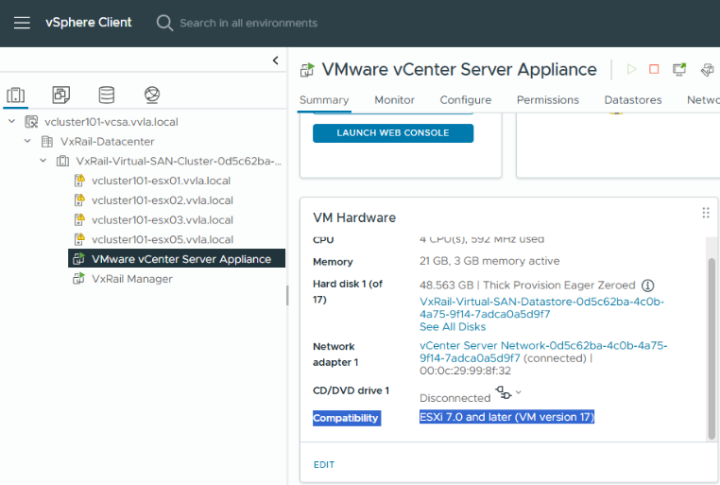This screenshot has width=720, height=485.
Task: Switch to Storage inventory view
Action: (x=107, y=95)
